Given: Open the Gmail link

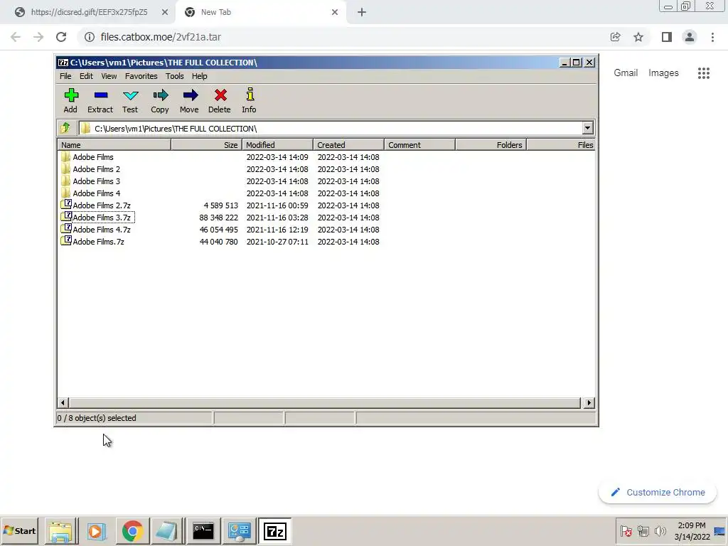Looking at the screenshot, I should point(626,73).
